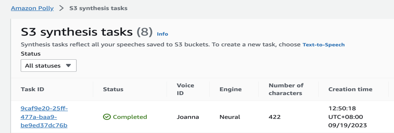Follow the Text-to-Speech link

324,45
